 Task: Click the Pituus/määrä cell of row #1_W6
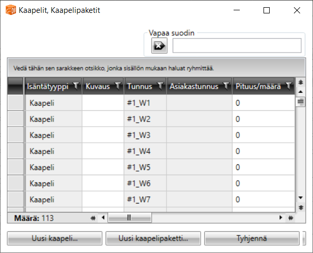(x=263, y=183)
